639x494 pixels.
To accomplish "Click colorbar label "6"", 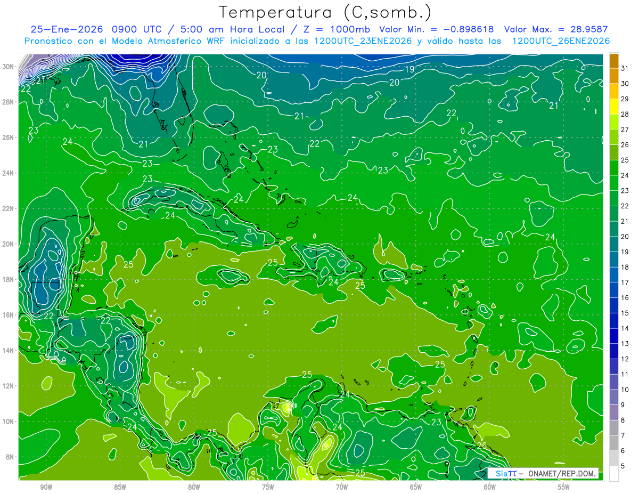I will coord(622,451).
